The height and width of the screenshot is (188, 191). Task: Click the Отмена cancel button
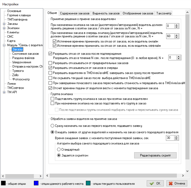click(177, 183)
